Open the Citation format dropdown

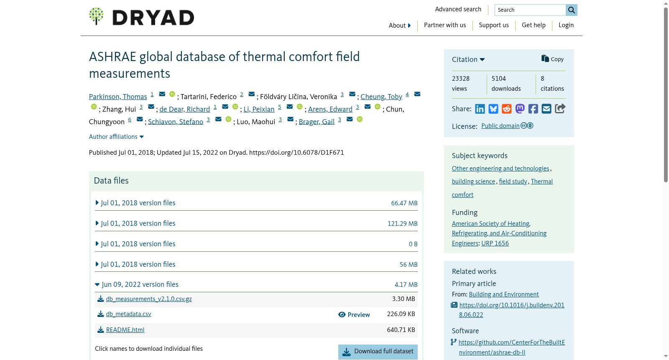tap(468, 59)
